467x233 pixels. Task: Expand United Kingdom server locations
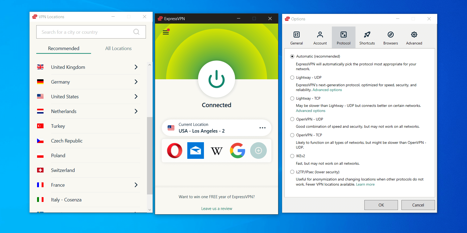136,67
